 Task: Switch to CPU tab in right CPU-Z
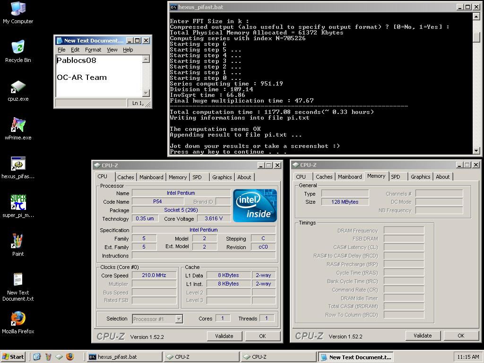click(x=301, y=177)
